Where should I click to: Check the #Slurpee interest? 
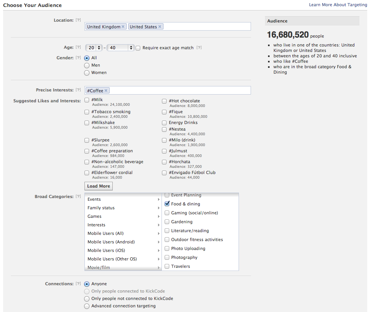point(87,140)
